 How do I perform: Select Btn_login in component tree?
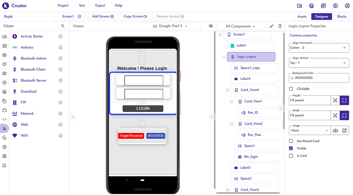pos(258,157)
